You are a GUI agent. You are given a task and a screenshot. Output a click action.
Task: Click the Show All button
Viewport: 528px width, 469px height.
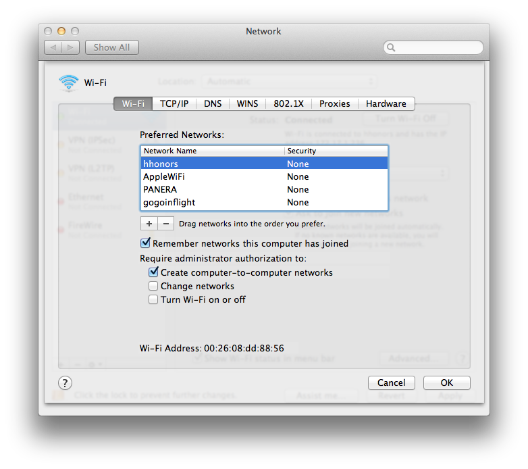[112, 47]
